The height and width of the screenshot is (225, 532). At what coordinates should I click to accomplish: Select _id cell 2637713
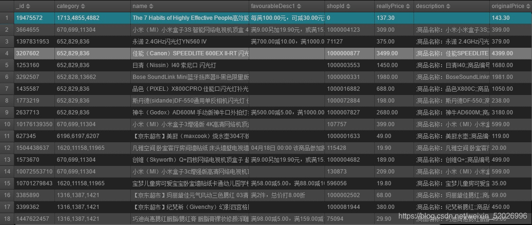pyautogui.click(x=34, y=112)
